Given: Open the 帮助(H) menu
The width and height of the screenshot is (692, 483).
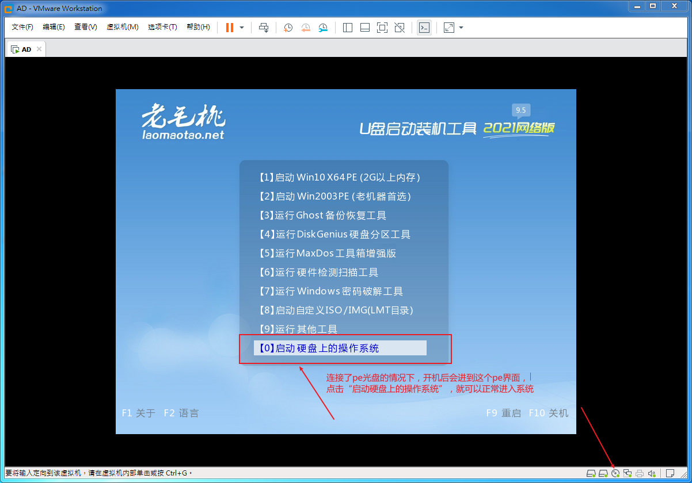Looking at the screenshot, I should pos(198,27).
